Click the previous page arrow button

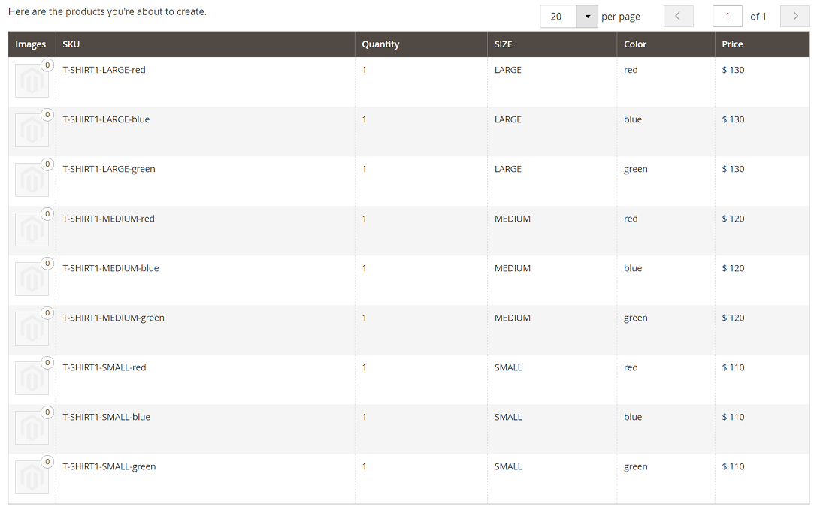(678, 16)
